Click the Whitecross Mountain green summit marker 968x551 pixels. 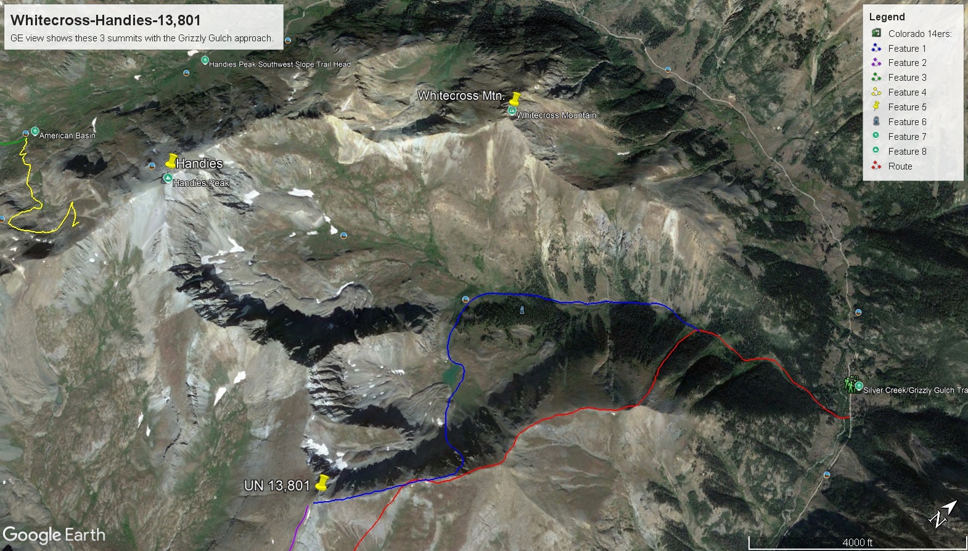pyautogui.click(x=512, y=111)
